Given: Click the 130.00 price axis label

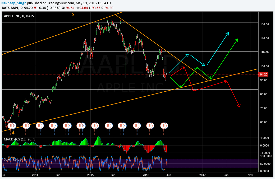Looking at the screenshot, I should [x=265, y=24].
